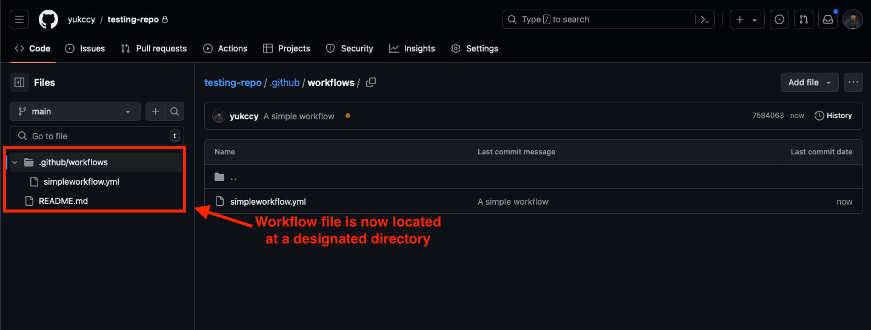Switch to the Settings tab
Viewport: 871px width, 330px height.
[475, 48]
